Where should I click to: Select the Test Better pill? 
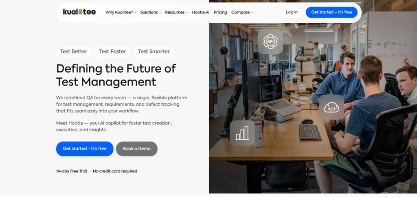point(74,52)
